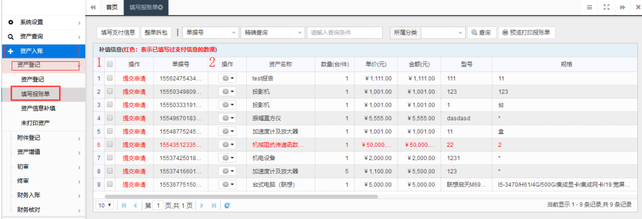Image resolution: width=642 pixels, height=219 pixels.
Task: Go to last page using pagination icon
Action: [x=213, y=206]
